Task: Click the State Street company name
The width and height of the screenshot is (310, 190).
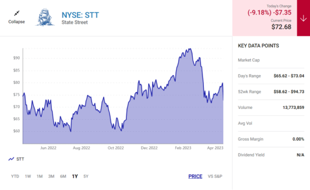Action: (75, 22)
